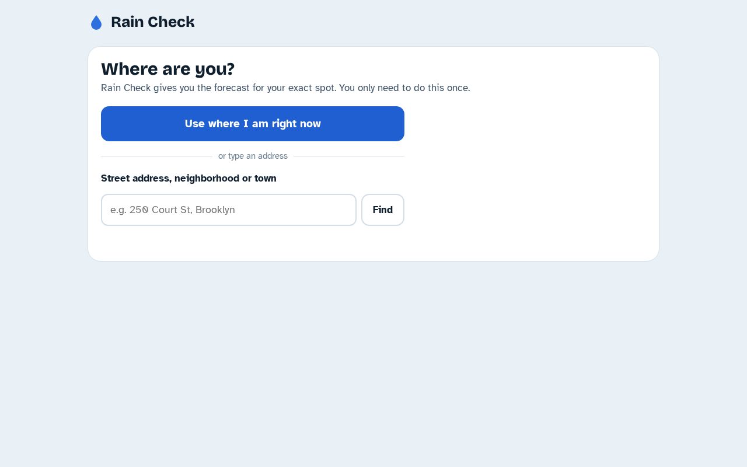Click the 'e.g. 250' part of the placeholder
Screen dimensions: 747x467
click(130, 210)
